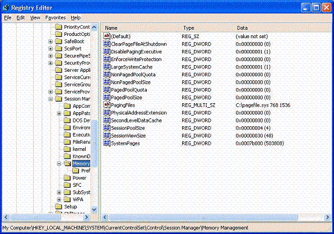Viewport: 334px width, 234px height.
Task: Click the ClearPageFileAtShutdown DWORD icon
Action: (x=106, y=44)
